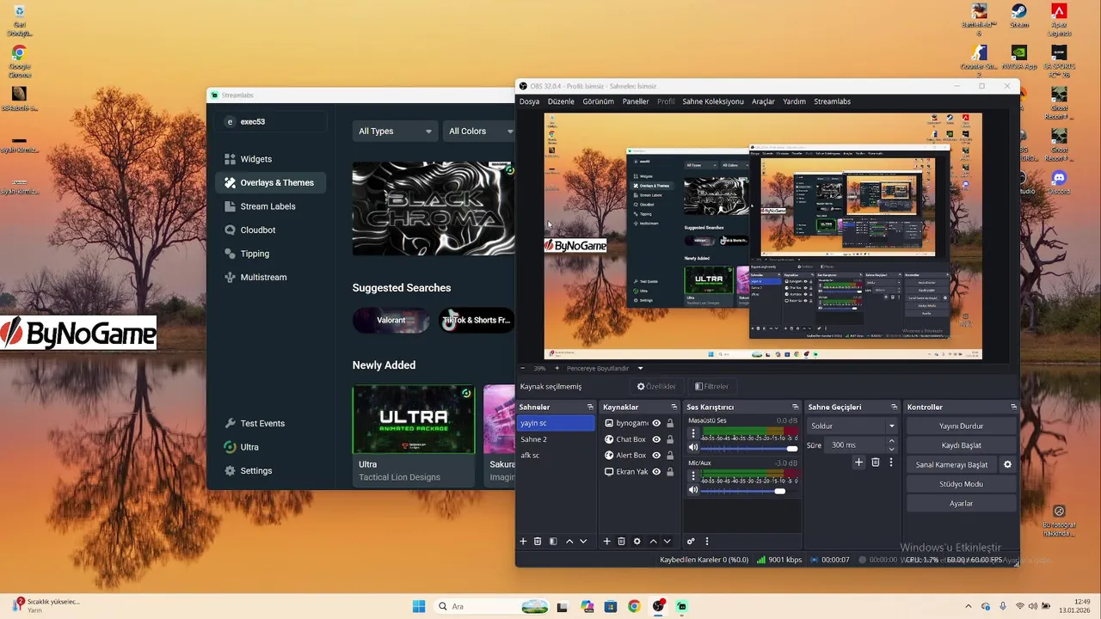Open the All Colors dropdown in Streamlabs
The width and height of the screenshot is (1101, 619).
(478, 131)
